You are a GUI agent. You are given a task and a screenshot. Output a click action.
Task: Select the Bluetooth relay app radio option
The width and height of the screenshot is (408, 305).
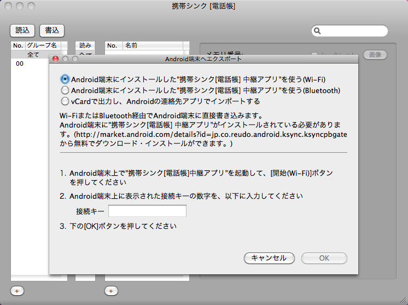coord(65,90)
